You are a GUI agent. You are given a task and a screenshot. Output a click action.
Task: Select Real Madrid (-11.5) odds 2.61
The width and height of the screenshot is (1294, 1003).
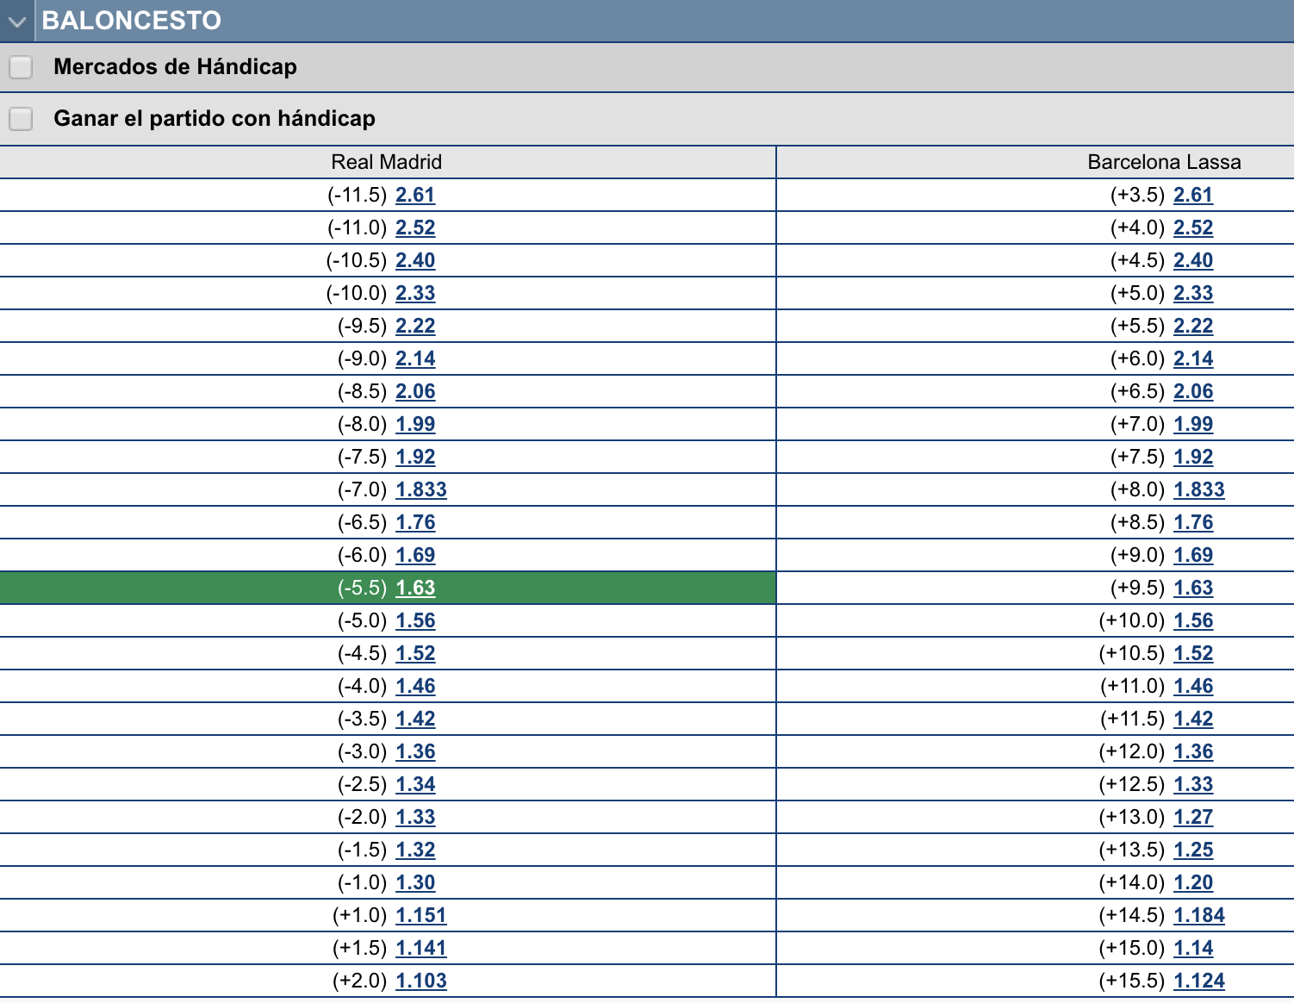click(x=415, y=195)
